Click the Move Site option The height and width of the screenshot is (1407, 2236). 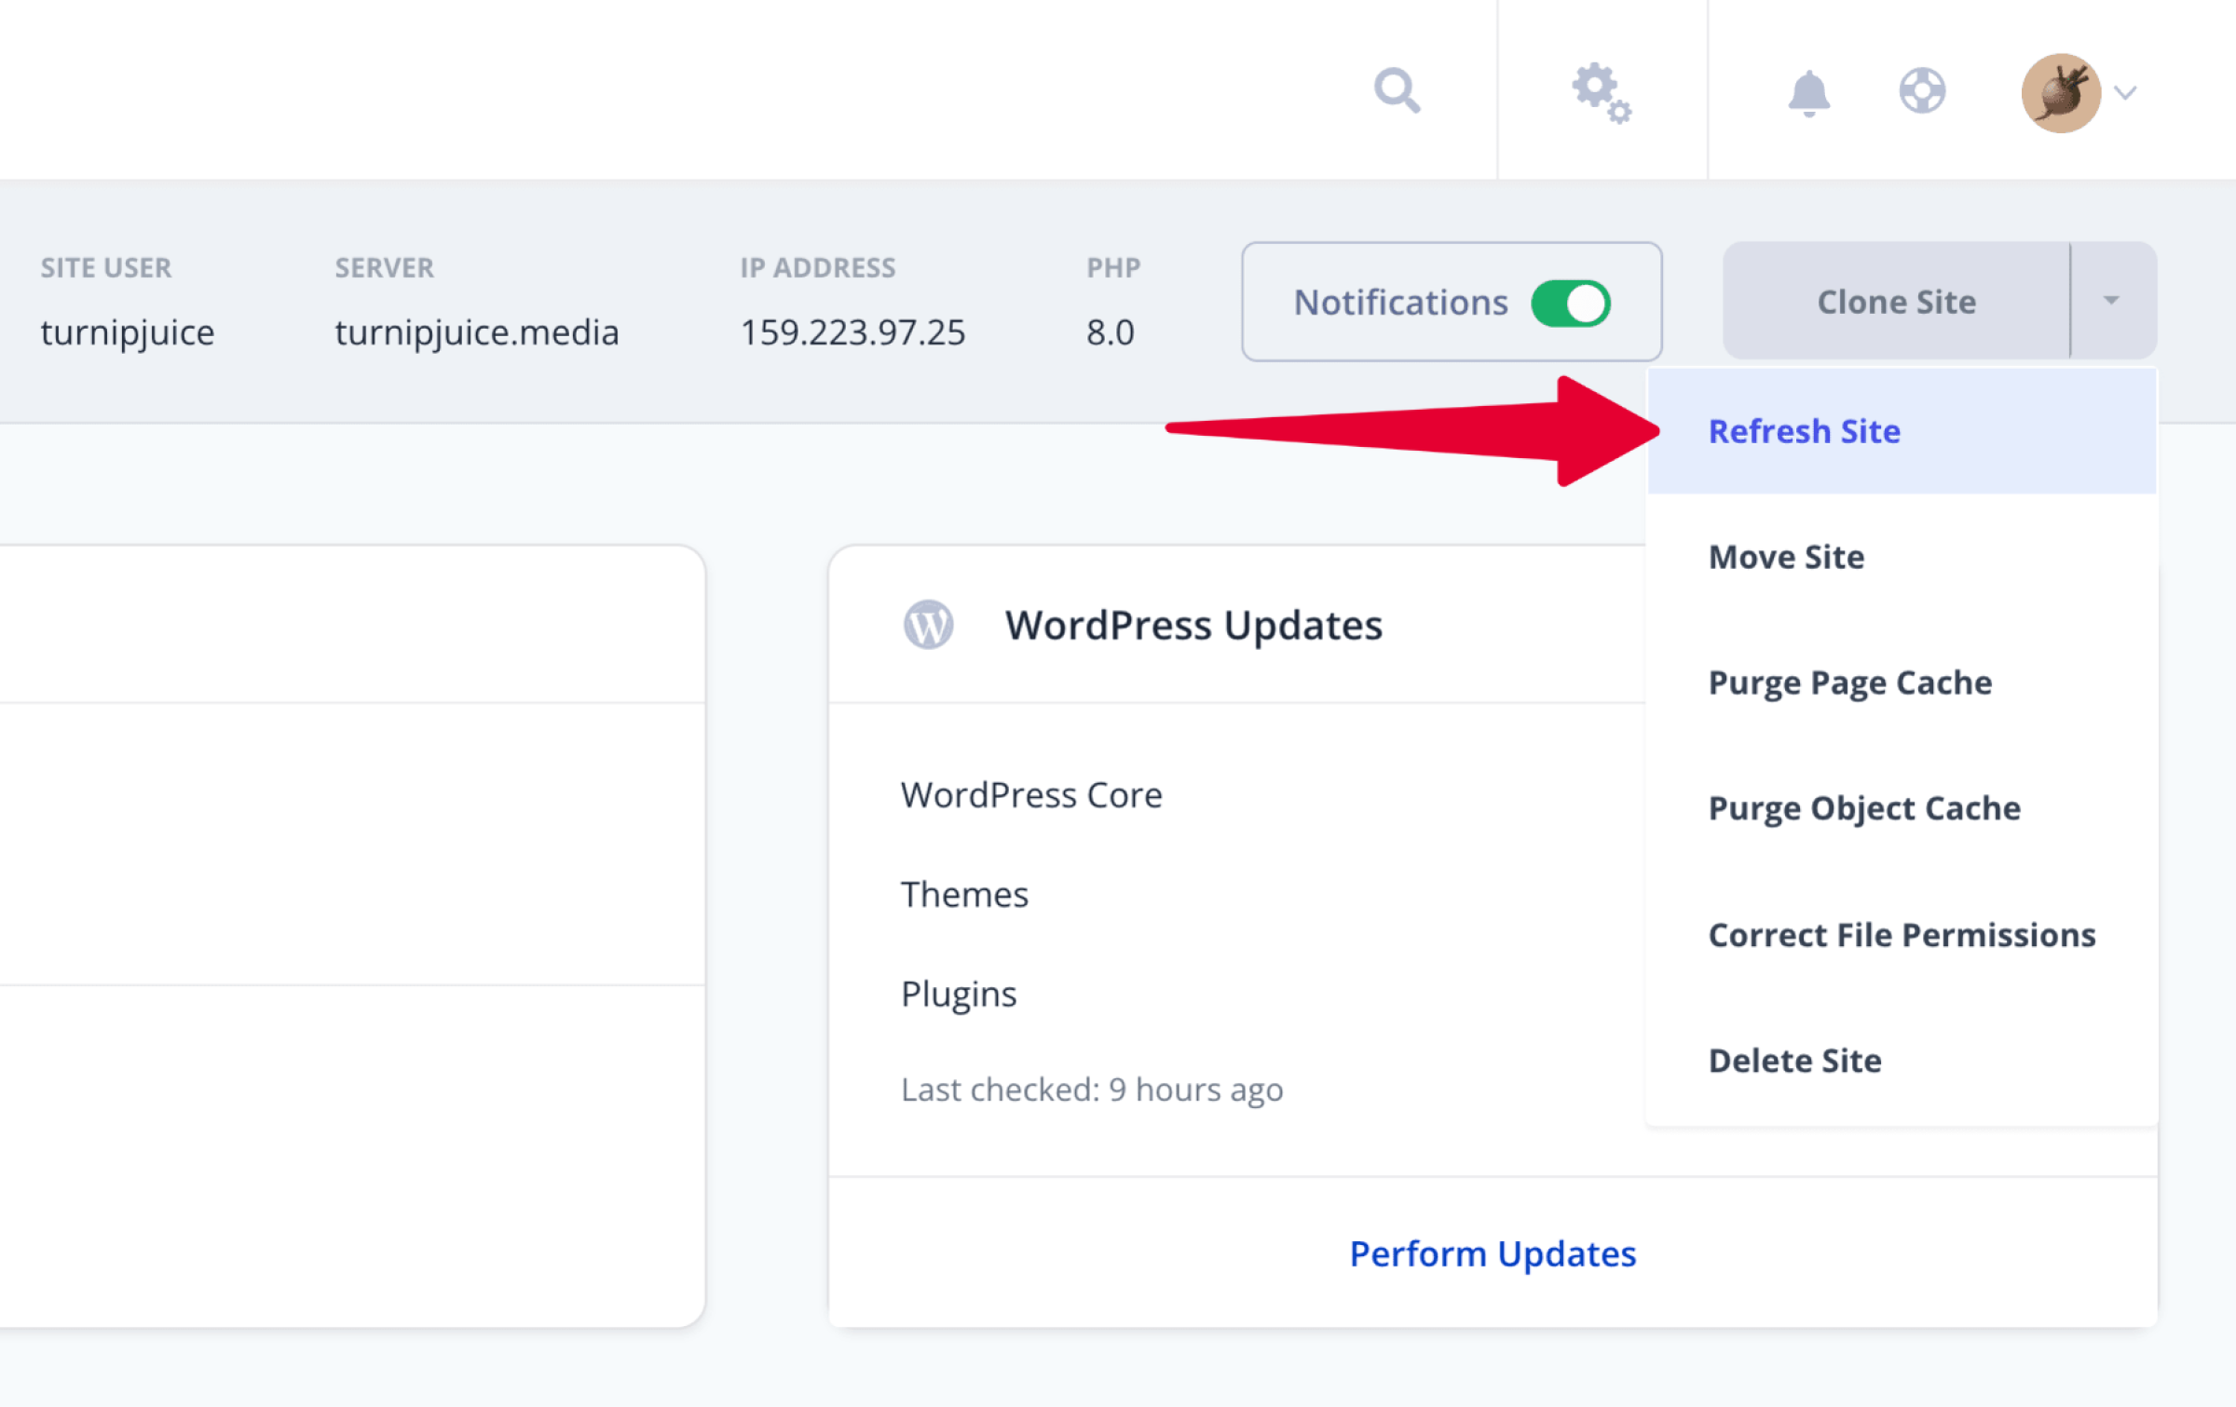tap(1783, 556)
